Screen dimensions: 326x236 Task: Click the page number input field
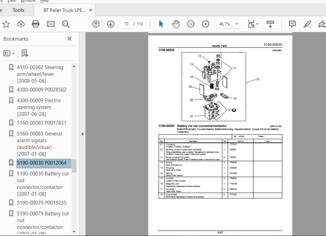(x=126, y=24)
